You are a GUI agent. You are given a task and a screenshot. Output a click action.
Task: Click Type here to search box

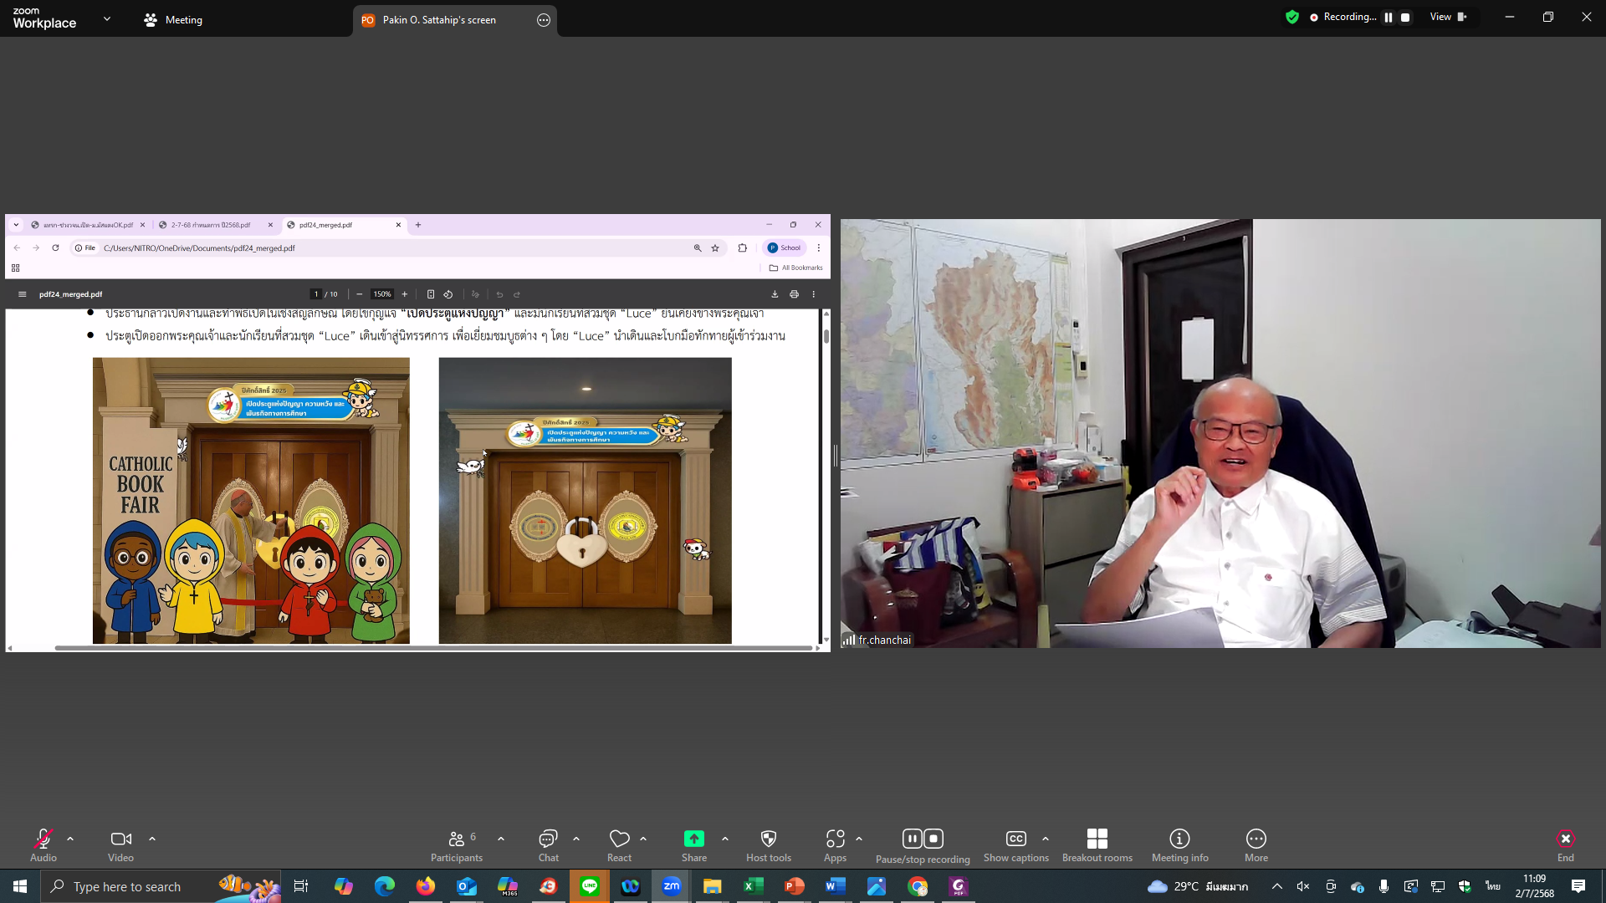[x=127, y=886]
